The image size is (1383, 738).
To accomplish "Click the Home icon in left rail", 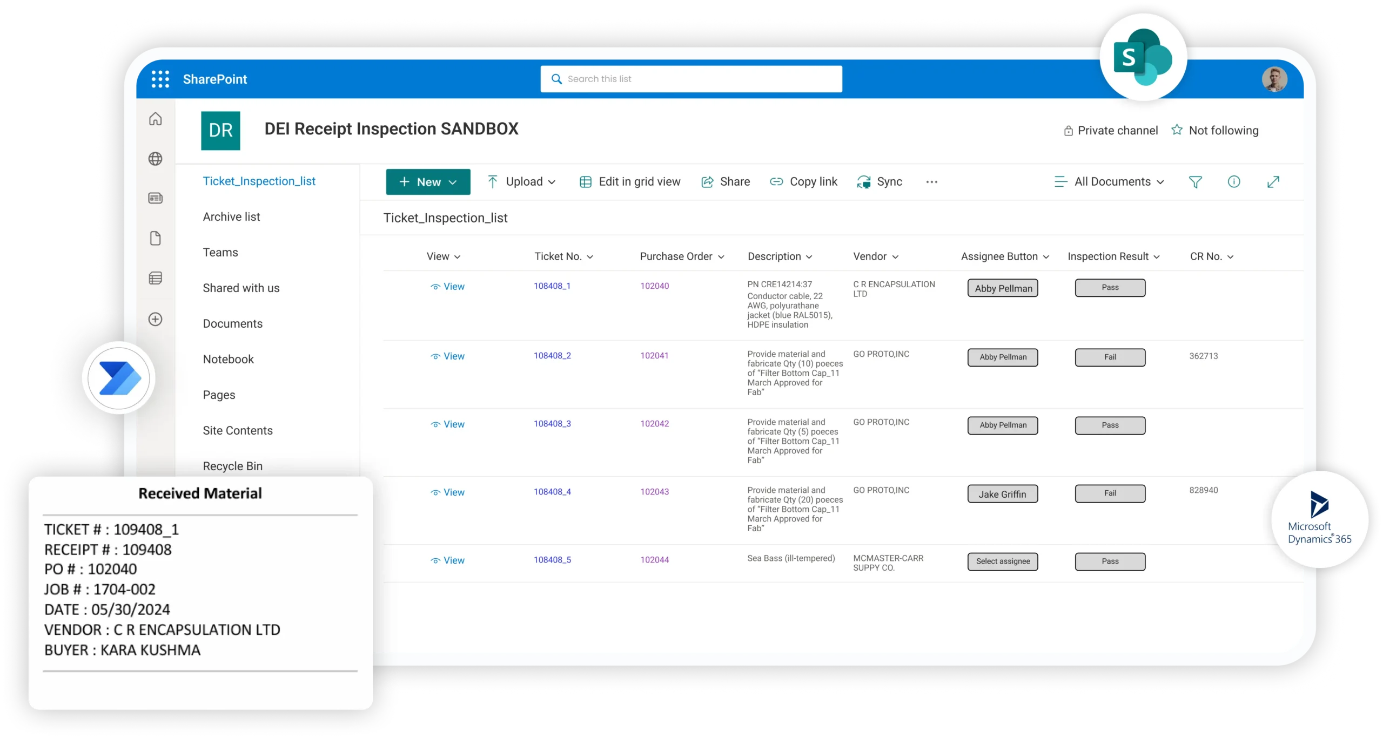I will tap(156, 119).
